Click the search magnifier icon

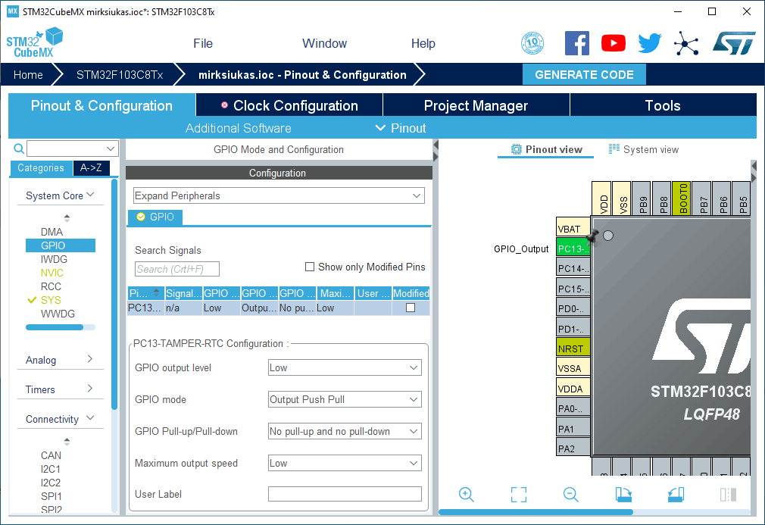[x=18, y=148]
